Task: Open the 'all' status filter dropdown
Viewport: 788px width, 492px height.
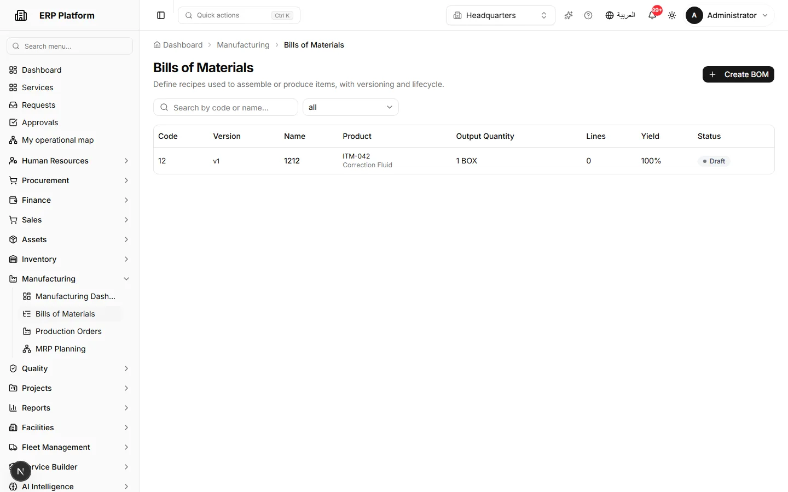Action: (351, 107)
